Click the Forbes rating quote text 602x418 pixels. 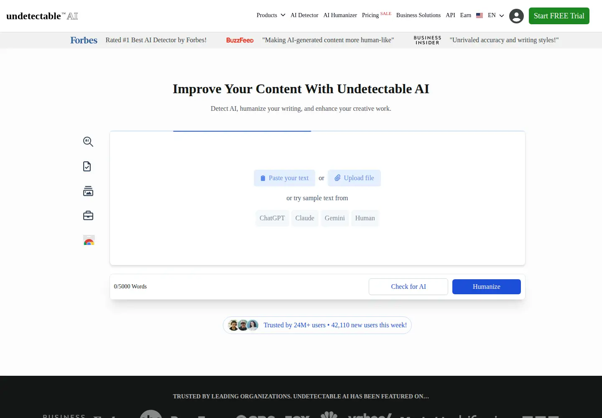tap(156, 40)
